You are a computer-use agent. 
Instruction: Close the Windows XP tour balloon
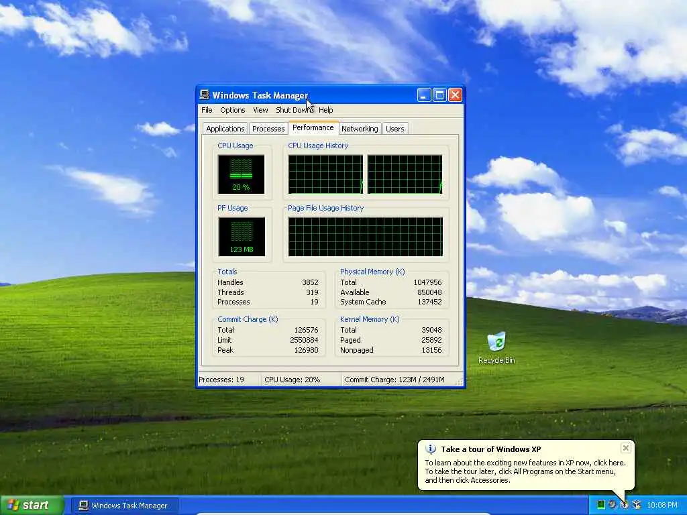pyautogui.click(x=626, y=448)
